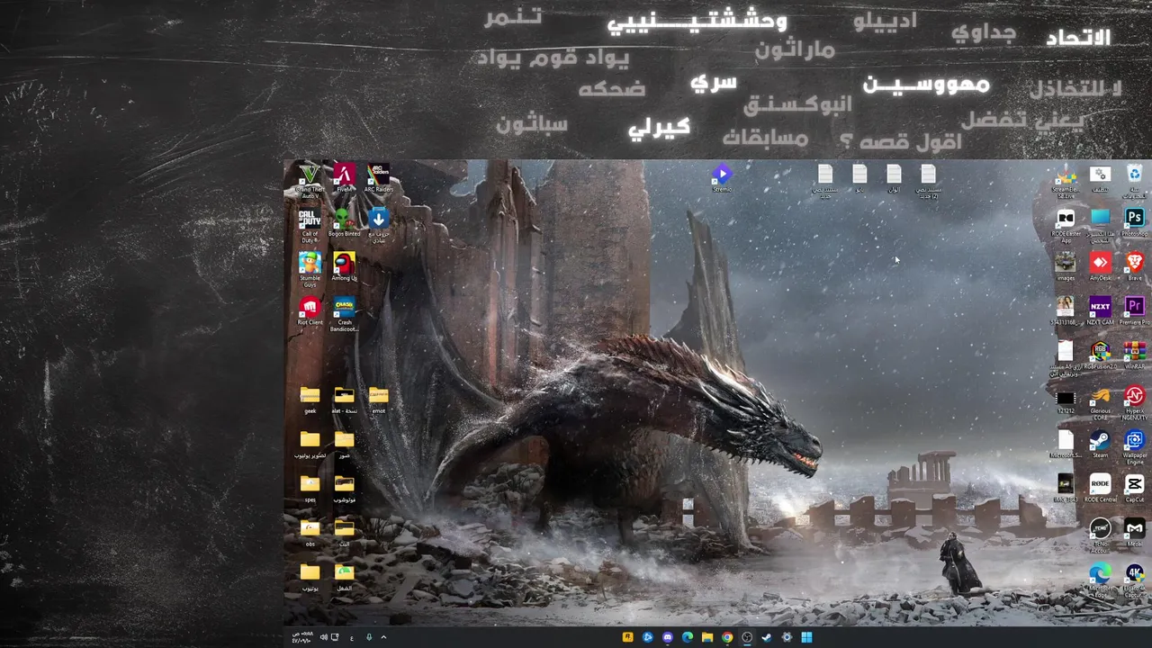Select the صور folder
This screenshot has height=648, width=1152.
point(344,444)
